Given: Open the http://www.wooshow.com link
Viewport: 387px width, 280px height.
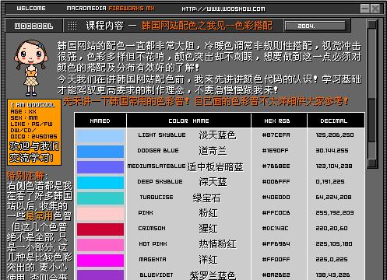Looking at the screenshot, I should 223,9.
